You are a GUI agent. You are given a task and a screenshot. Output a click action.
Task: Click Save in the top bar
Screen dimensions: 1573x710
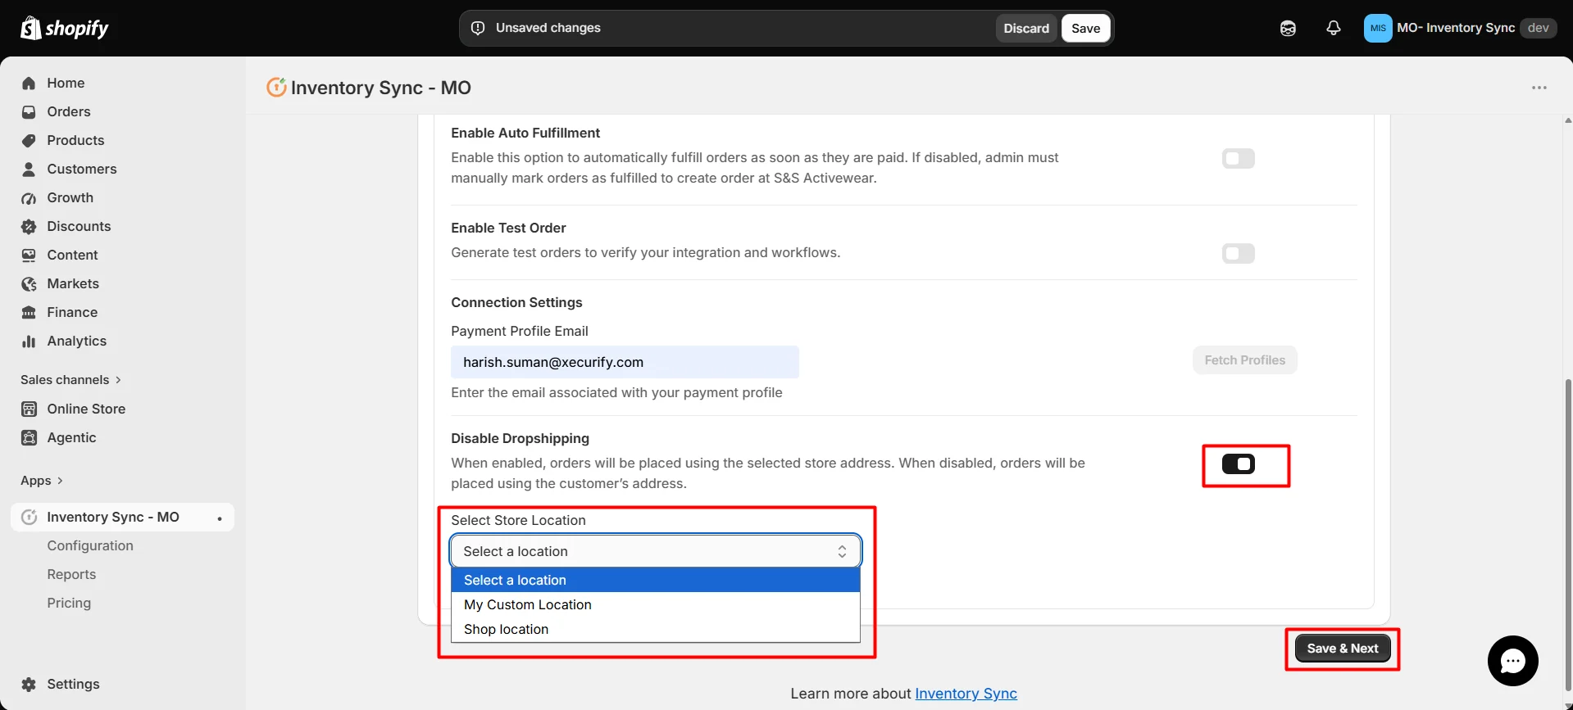coord(1085,28)
